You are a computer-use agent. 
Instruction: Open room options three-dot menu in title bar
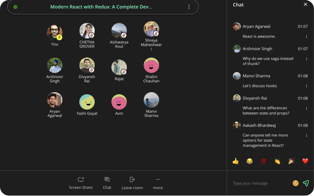tap(189, 7)
